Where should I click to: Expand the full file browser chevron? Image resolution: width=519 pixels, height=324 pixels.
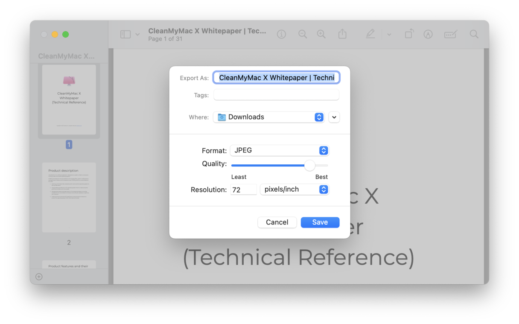[x=334, y=117]
